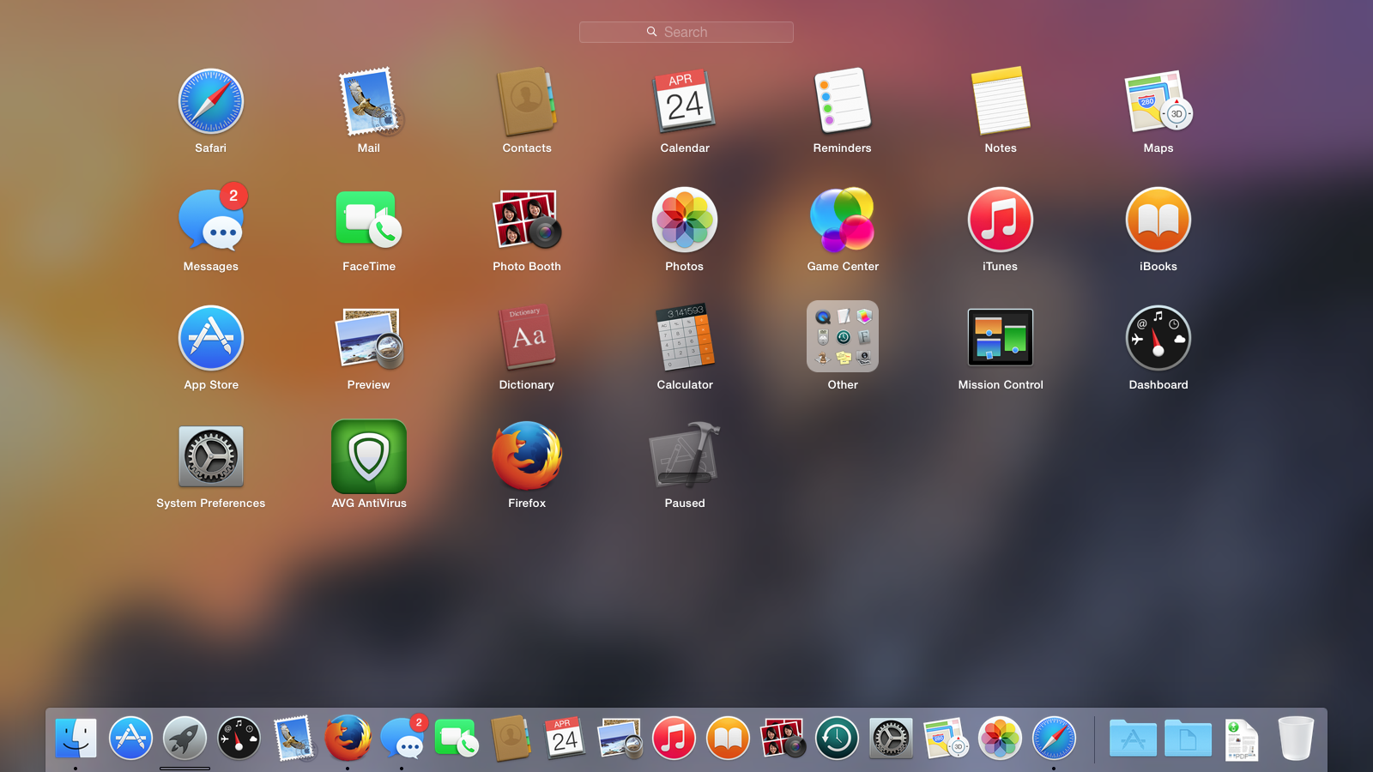
Task: Open Messages from the Dock
Action: [x=402, y=739]
